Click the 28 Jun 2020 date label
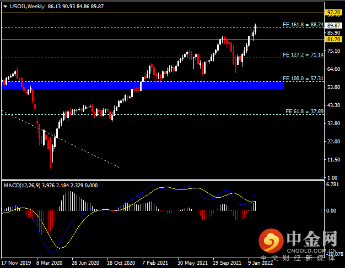Image resolution: width=345 pixels, height=268 pixels. 85,263
